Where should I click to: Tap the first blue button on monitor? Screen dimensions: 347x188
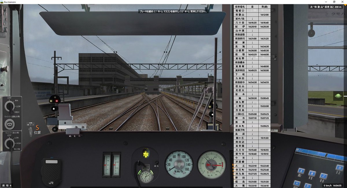pos(301,172)
